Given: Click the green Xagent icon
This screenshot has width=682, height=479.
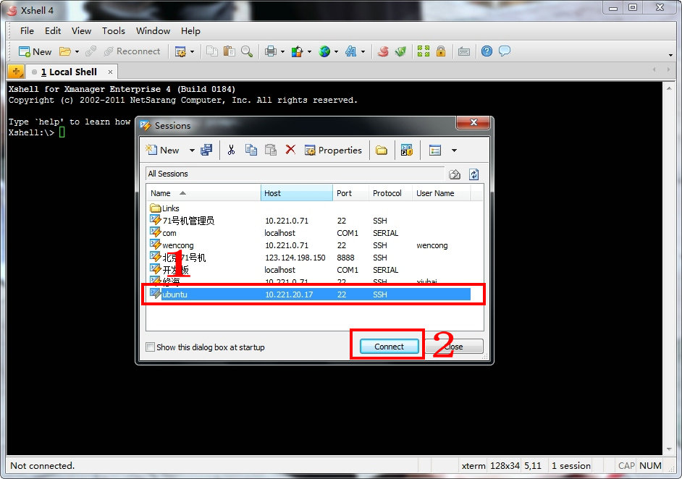Looking at the screenshot, I should (400, 51).
